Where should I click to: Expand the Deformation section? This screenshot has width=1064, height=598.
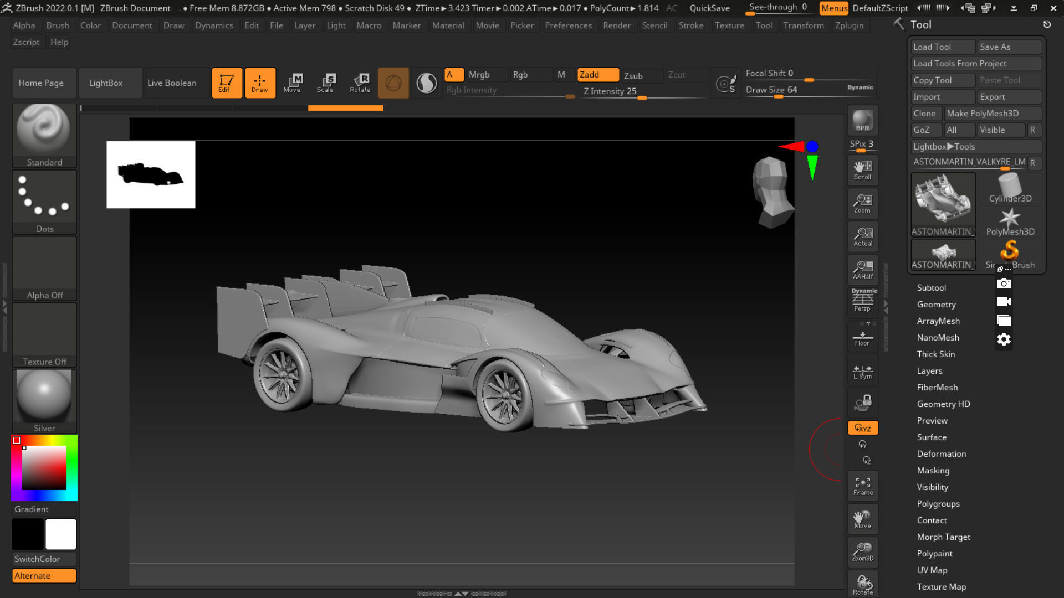pyautogui.click(x=941, y=454)
